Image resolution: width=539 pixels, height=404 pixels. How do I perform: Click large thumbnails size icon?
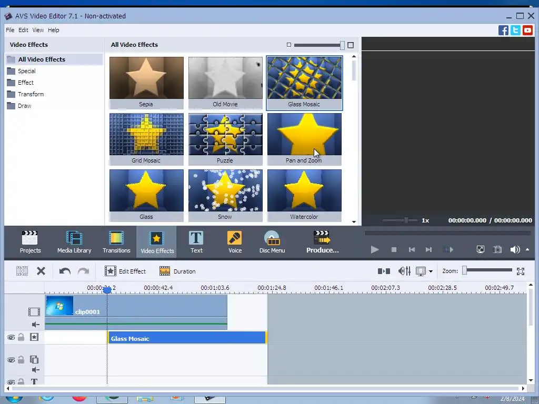pos(351,45)
